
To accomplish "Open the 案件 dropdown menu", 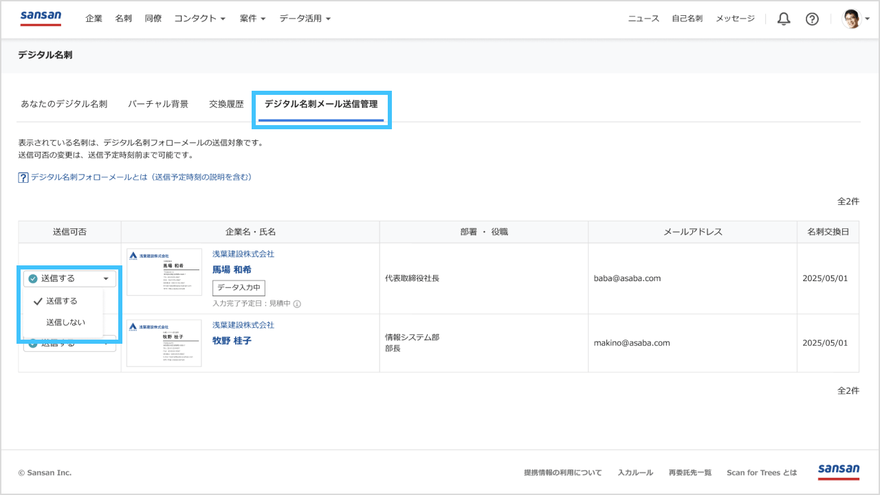I will tap(252, 19).
